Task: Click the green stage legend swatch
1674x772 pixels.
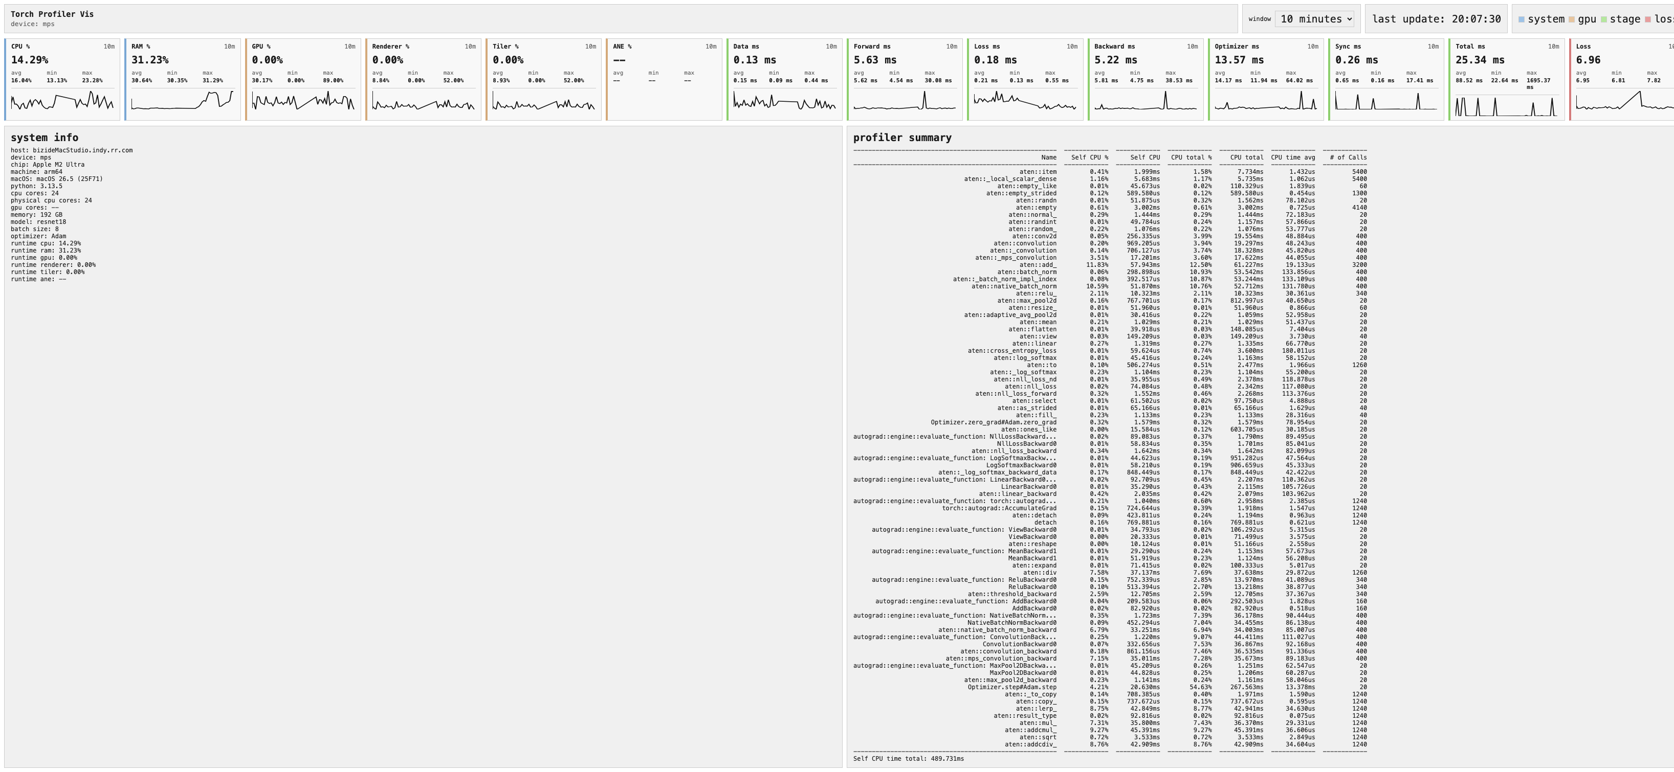Action: pos(1603,19)
